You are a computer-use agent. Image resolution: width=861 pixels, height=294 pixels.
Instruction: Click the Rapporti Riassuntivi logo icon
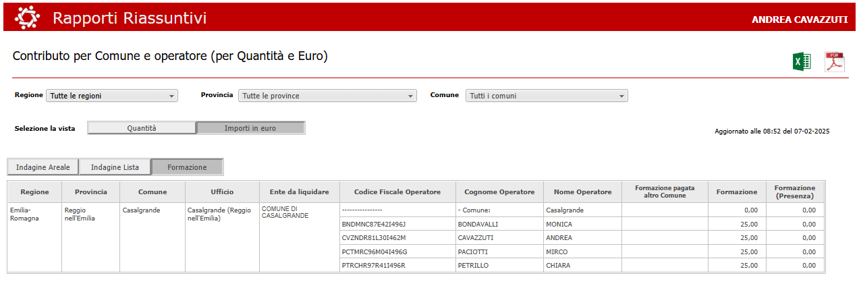point(28,18)
